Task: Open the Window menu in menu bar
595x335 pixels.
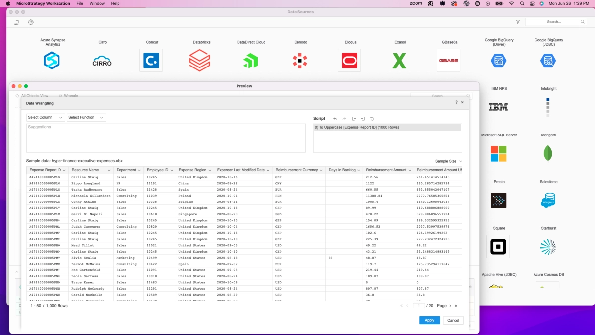Action: click(x=97, y=3)
